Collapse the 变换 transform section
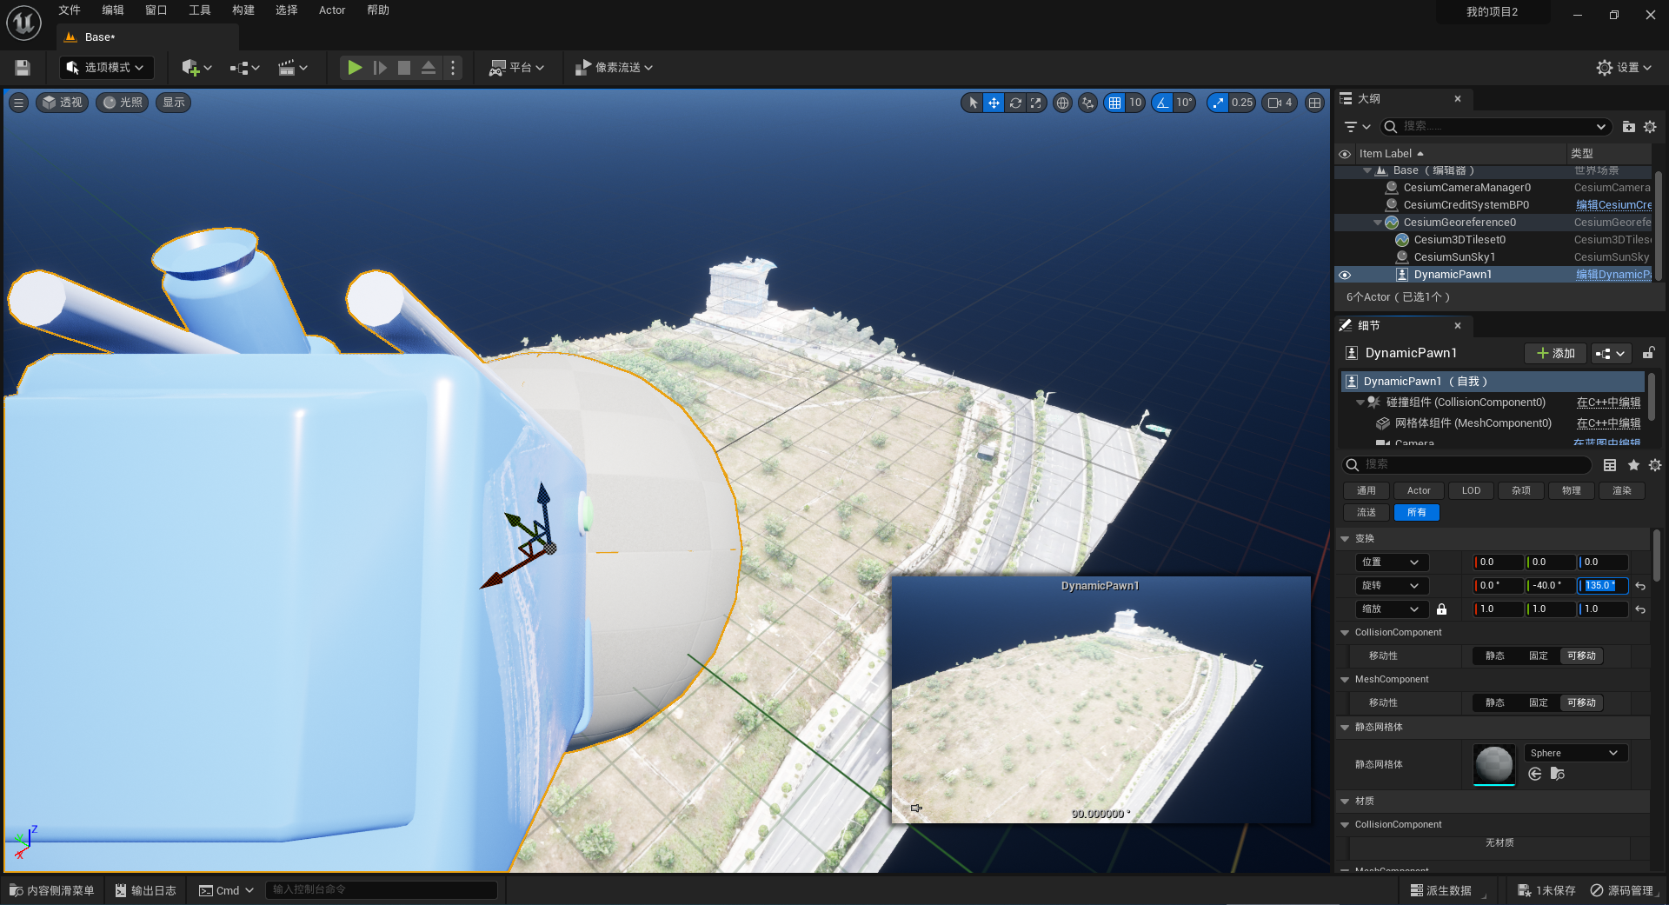 point(1346,539)
